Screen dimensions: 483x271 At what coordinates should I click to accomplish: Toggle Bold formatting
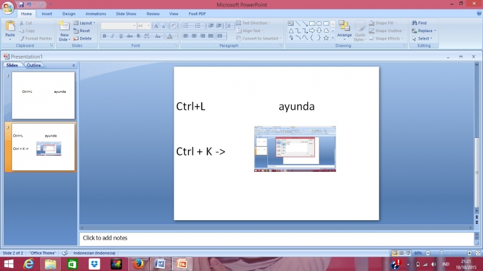click(x=104, y=36)
